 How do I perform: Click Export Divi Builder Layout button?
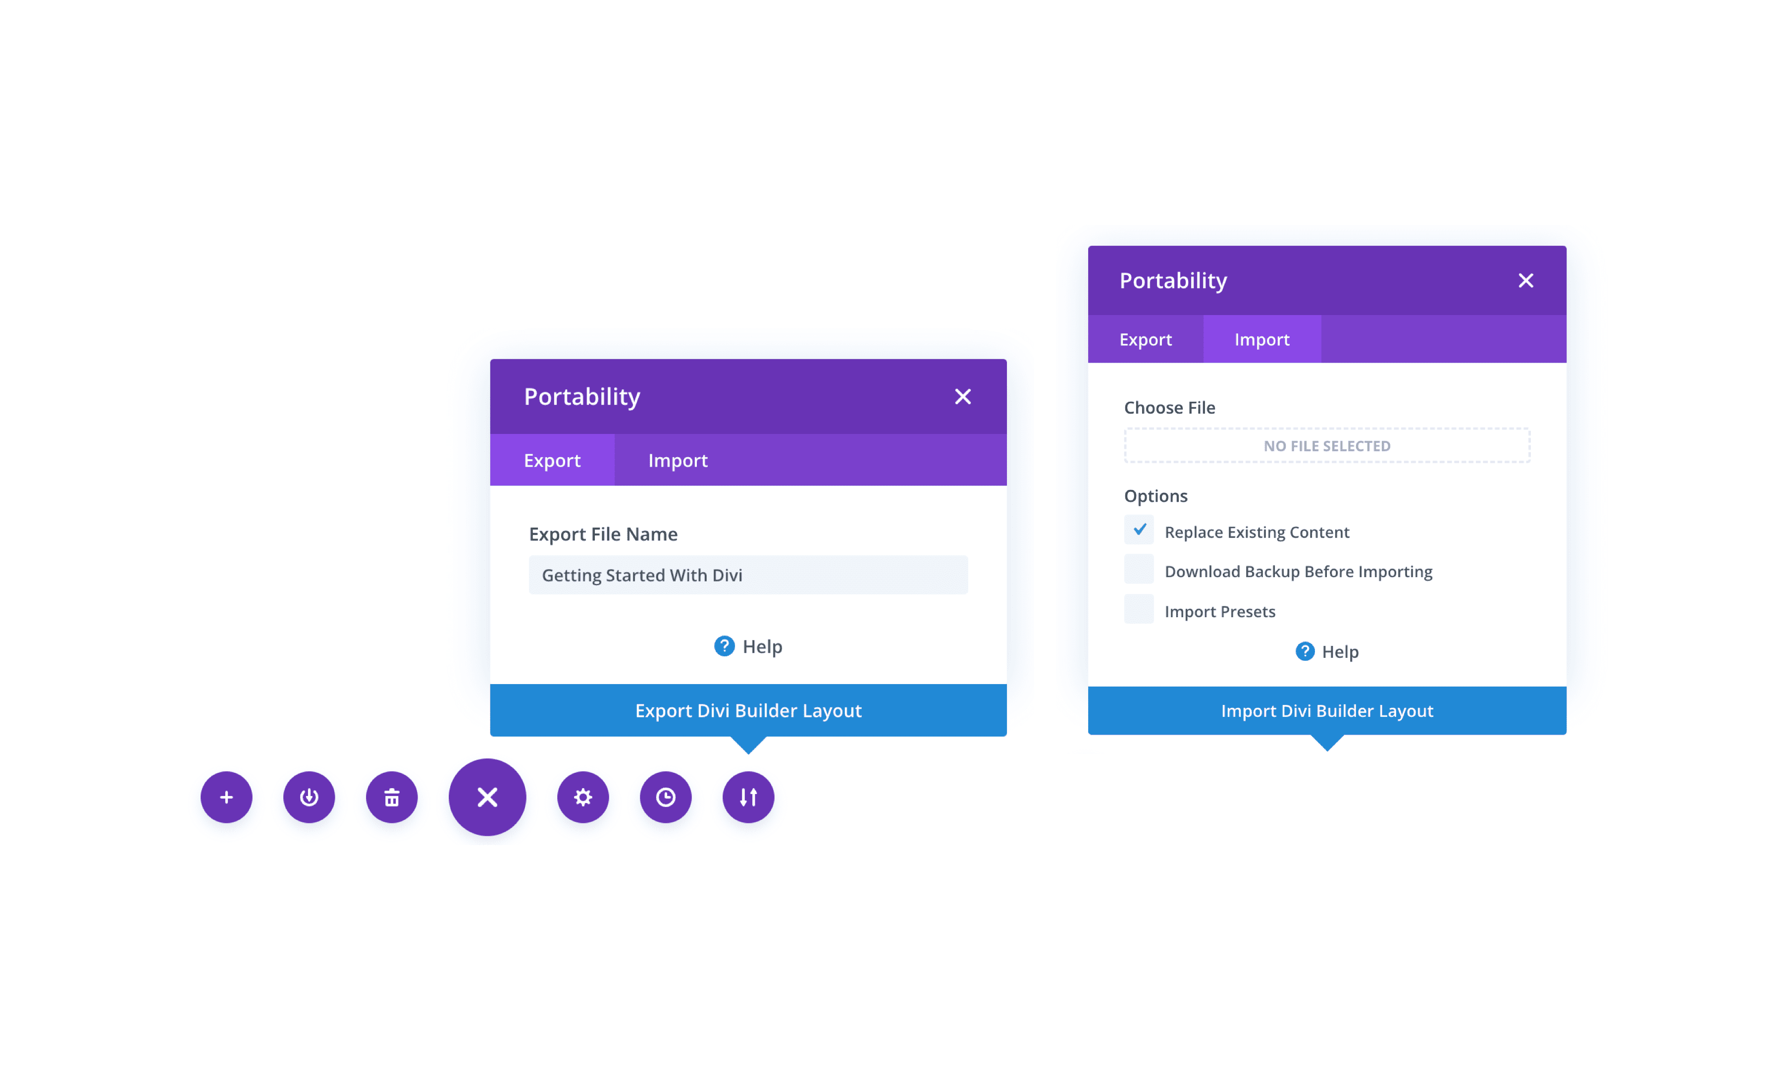pos(749,709)
